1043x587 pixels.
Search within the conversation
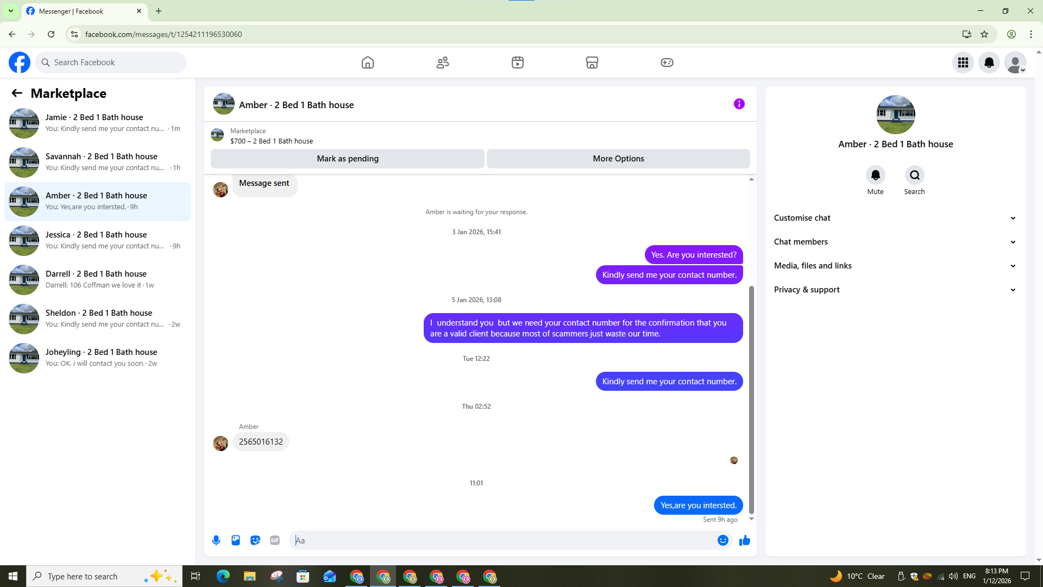pyautogui.click(x=914, y=175)
